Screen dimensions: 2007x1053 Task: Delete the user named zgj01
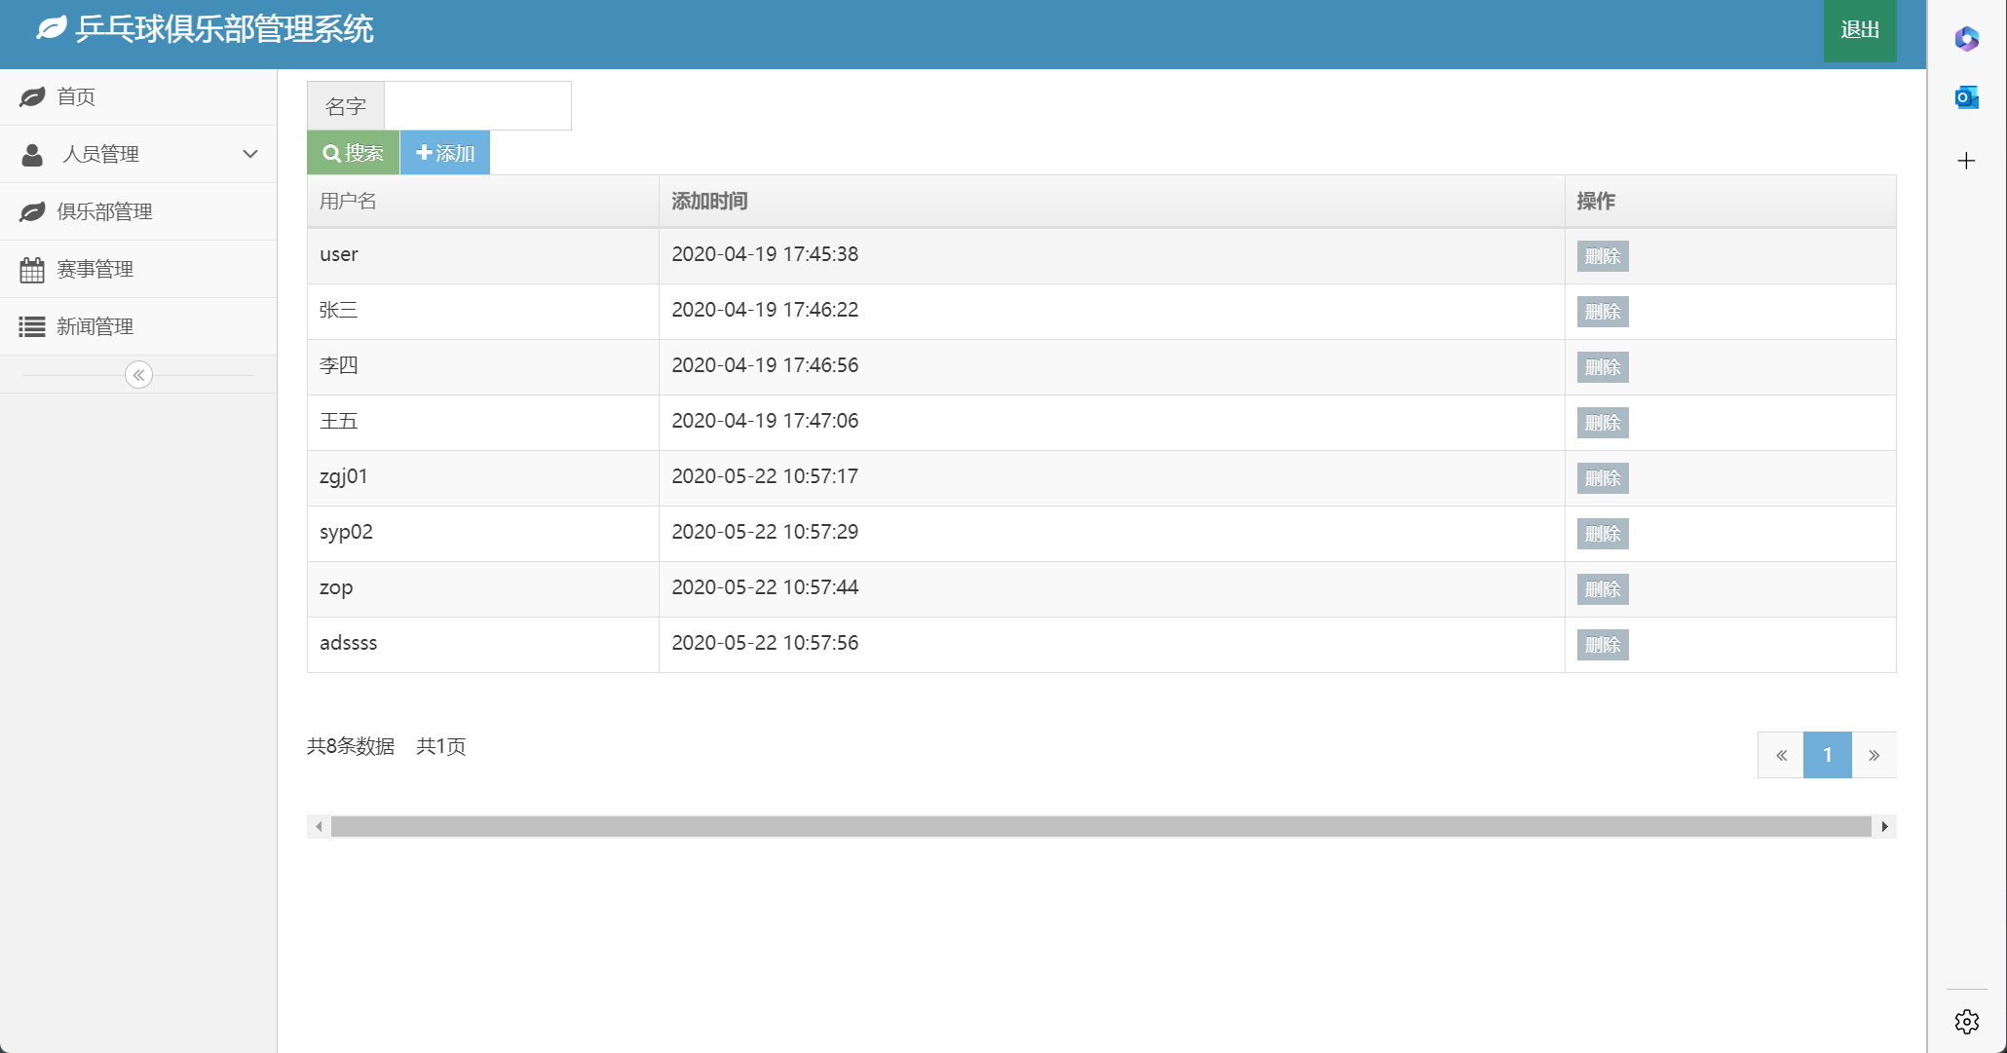[1603, 478]
